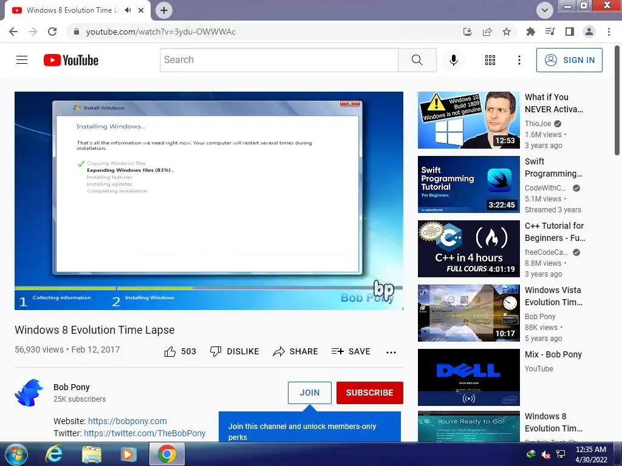The height and width of the screenshot is (466, 622).
Task: Share the video via the arrow icon
Action: [x=278, y=351]
